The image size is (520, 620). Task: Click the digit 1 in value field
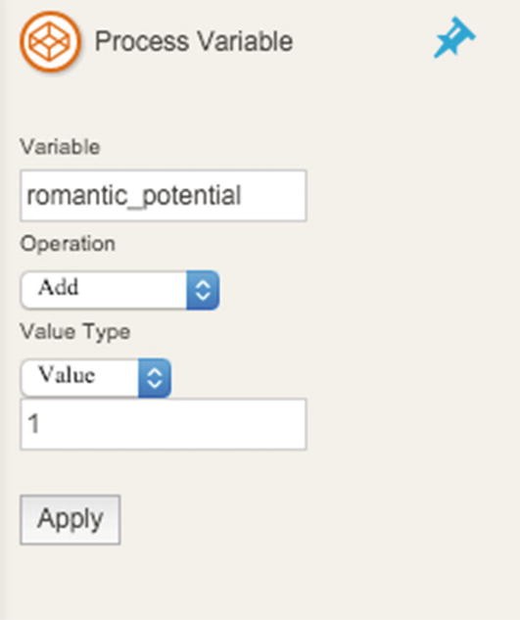[x=33, y=424]
